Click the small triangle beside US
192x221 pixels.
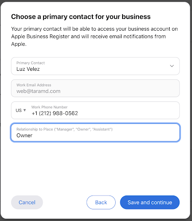coord(25,110)
